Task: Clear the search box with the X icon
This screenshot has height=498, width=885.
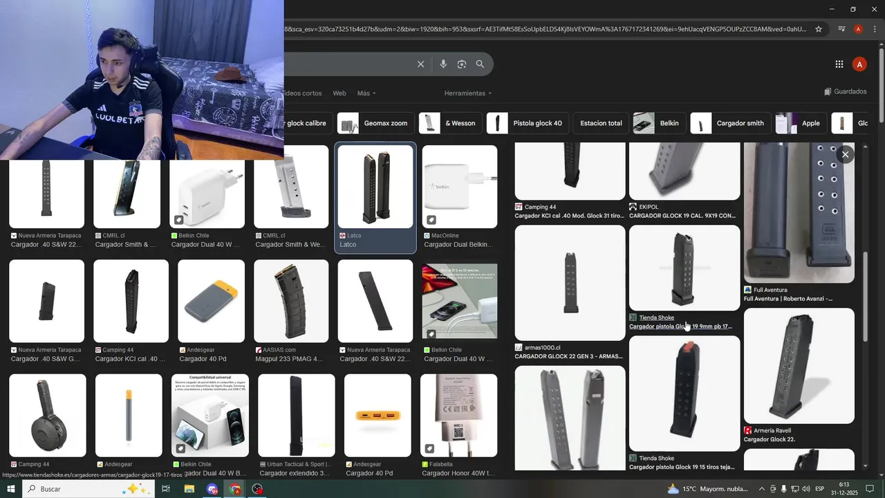Action: tap(420, 64)
